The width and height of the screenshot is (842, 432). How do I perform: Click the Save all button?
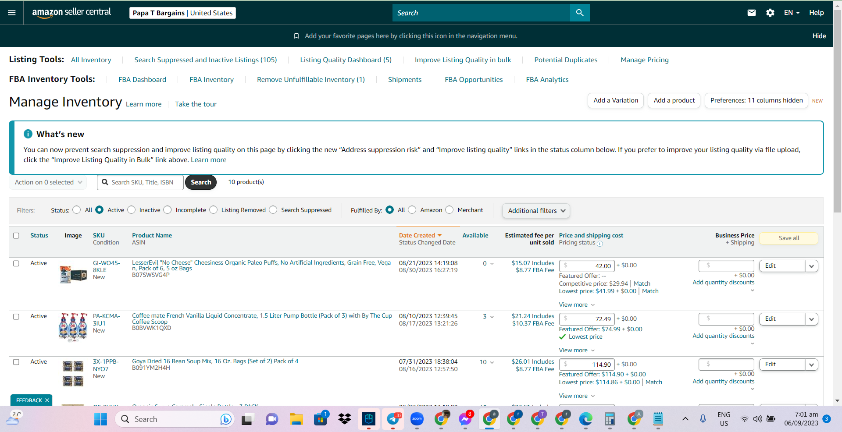[789, 238]
